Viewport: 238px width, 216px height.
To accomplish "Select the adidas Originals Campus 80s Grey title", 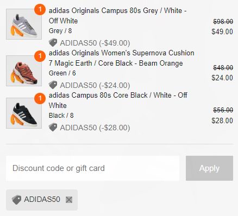I will [x=118, y=16].
